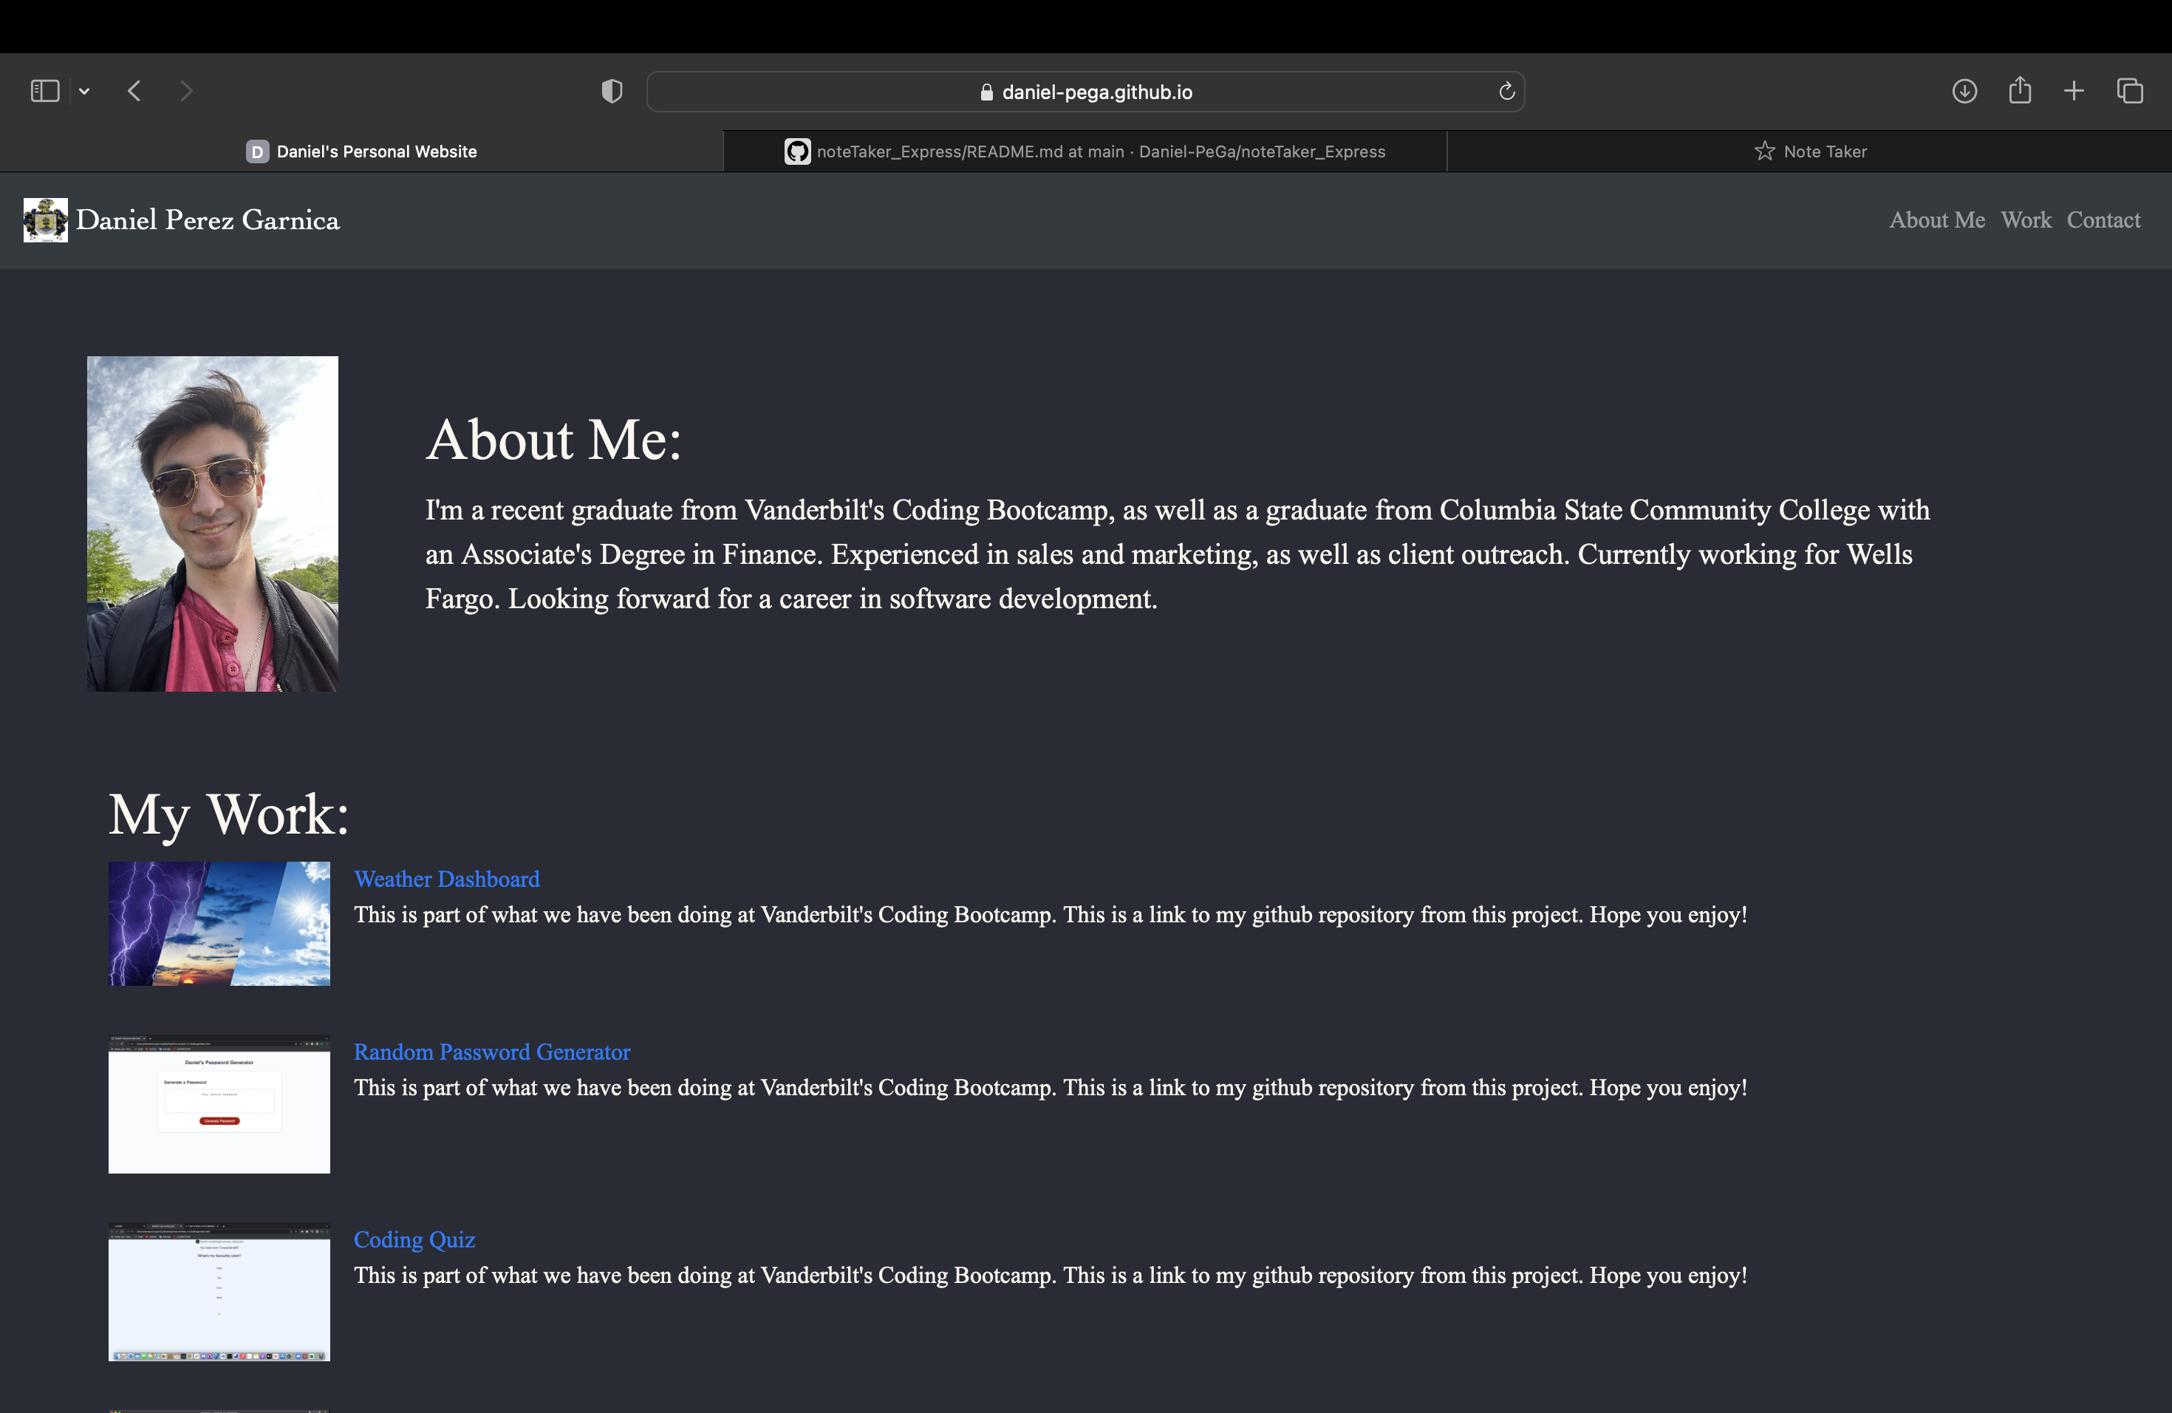Switch to the noteTaker_Express README tab

[1085, 151]
